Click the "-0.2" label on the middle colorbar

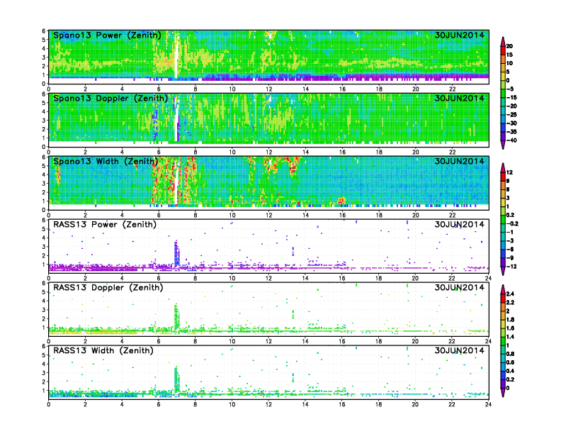click(512, 224)
